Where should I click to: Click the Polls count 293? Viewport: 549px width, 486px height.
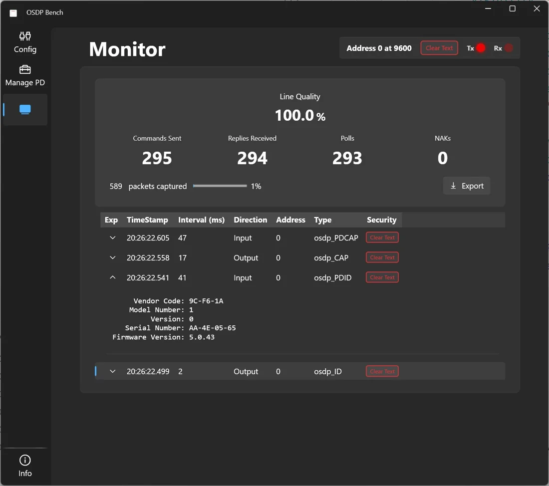347,158
